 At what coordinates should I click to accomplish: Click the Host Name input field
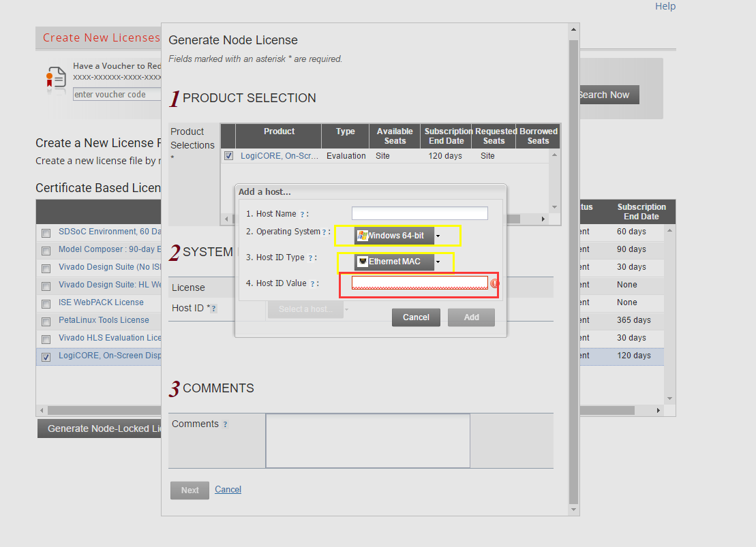click(x=419, y=213)
